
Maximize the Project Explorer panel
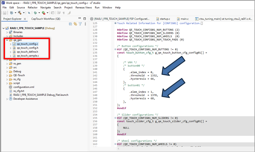pos(84,19)
